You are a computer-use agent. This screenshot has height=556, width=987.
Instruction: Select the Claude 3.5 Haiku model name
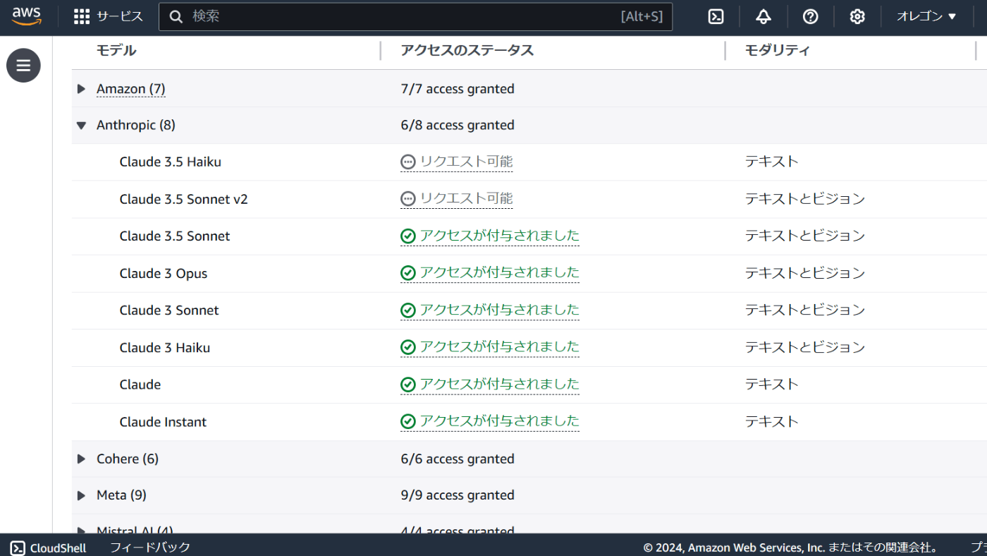[x=171, y=162]
